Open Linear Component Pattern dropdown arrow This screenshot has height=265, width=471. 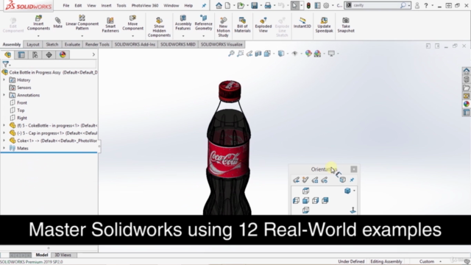coord(82,36)
